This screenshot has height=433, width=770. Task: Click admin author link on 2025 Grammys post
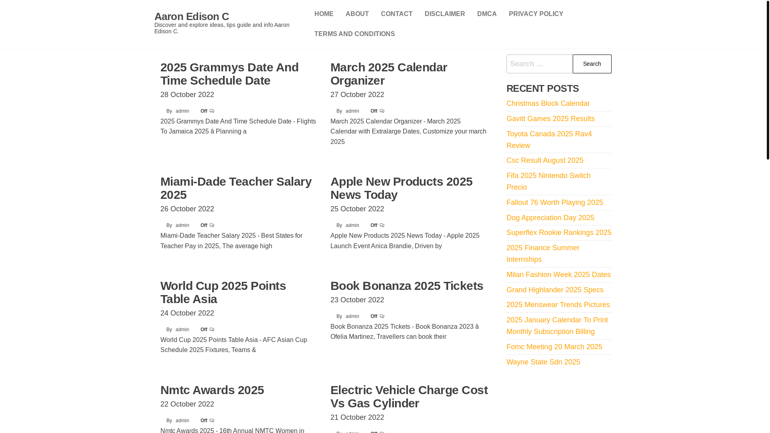coord(182,111)
